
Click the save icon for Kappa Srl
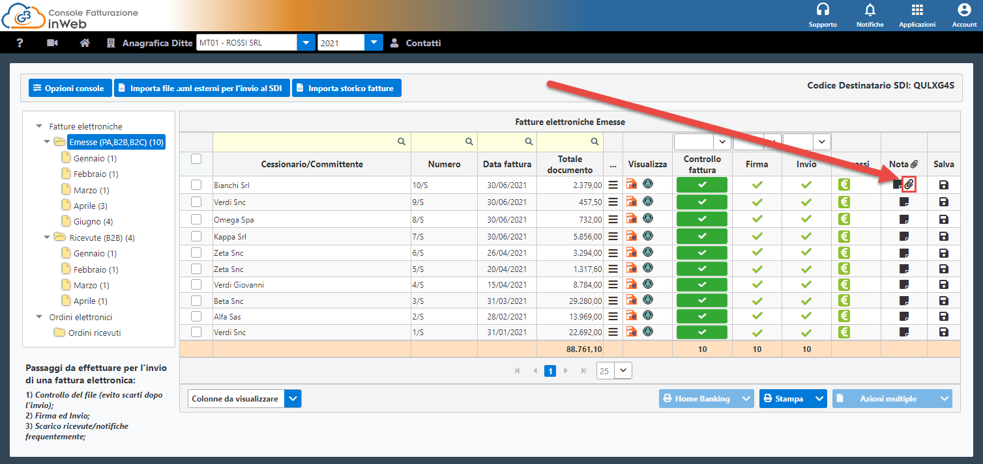(943, 236)
